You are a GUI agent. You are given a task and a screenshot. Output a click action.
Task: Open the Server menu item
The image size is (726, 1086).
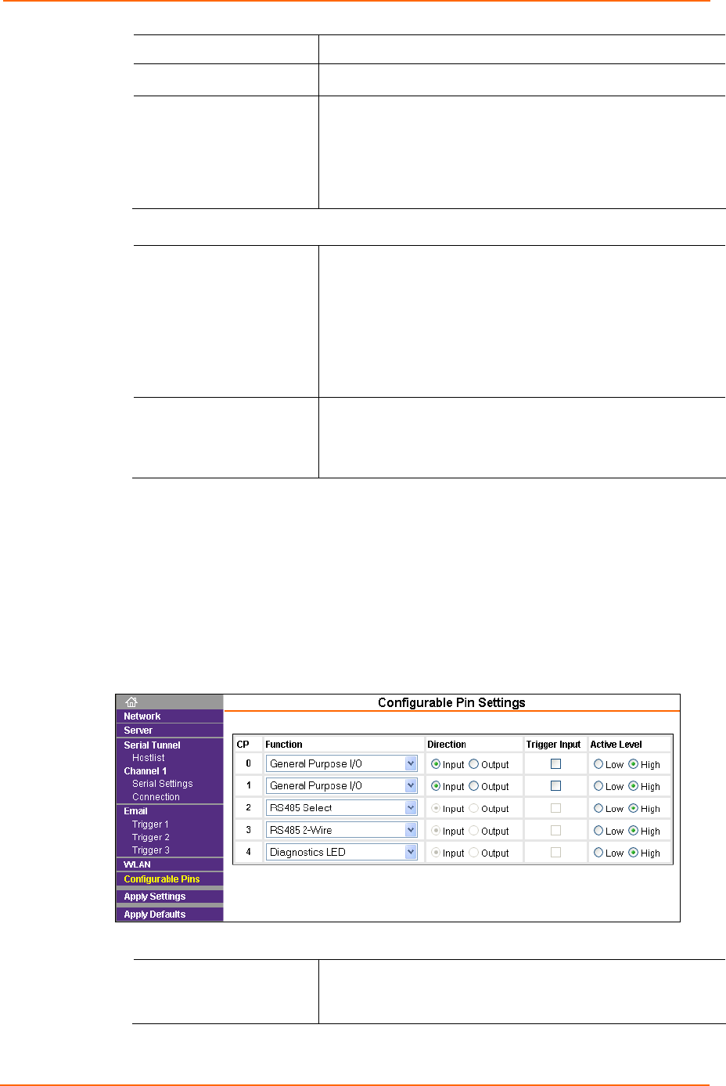point(138,731)
